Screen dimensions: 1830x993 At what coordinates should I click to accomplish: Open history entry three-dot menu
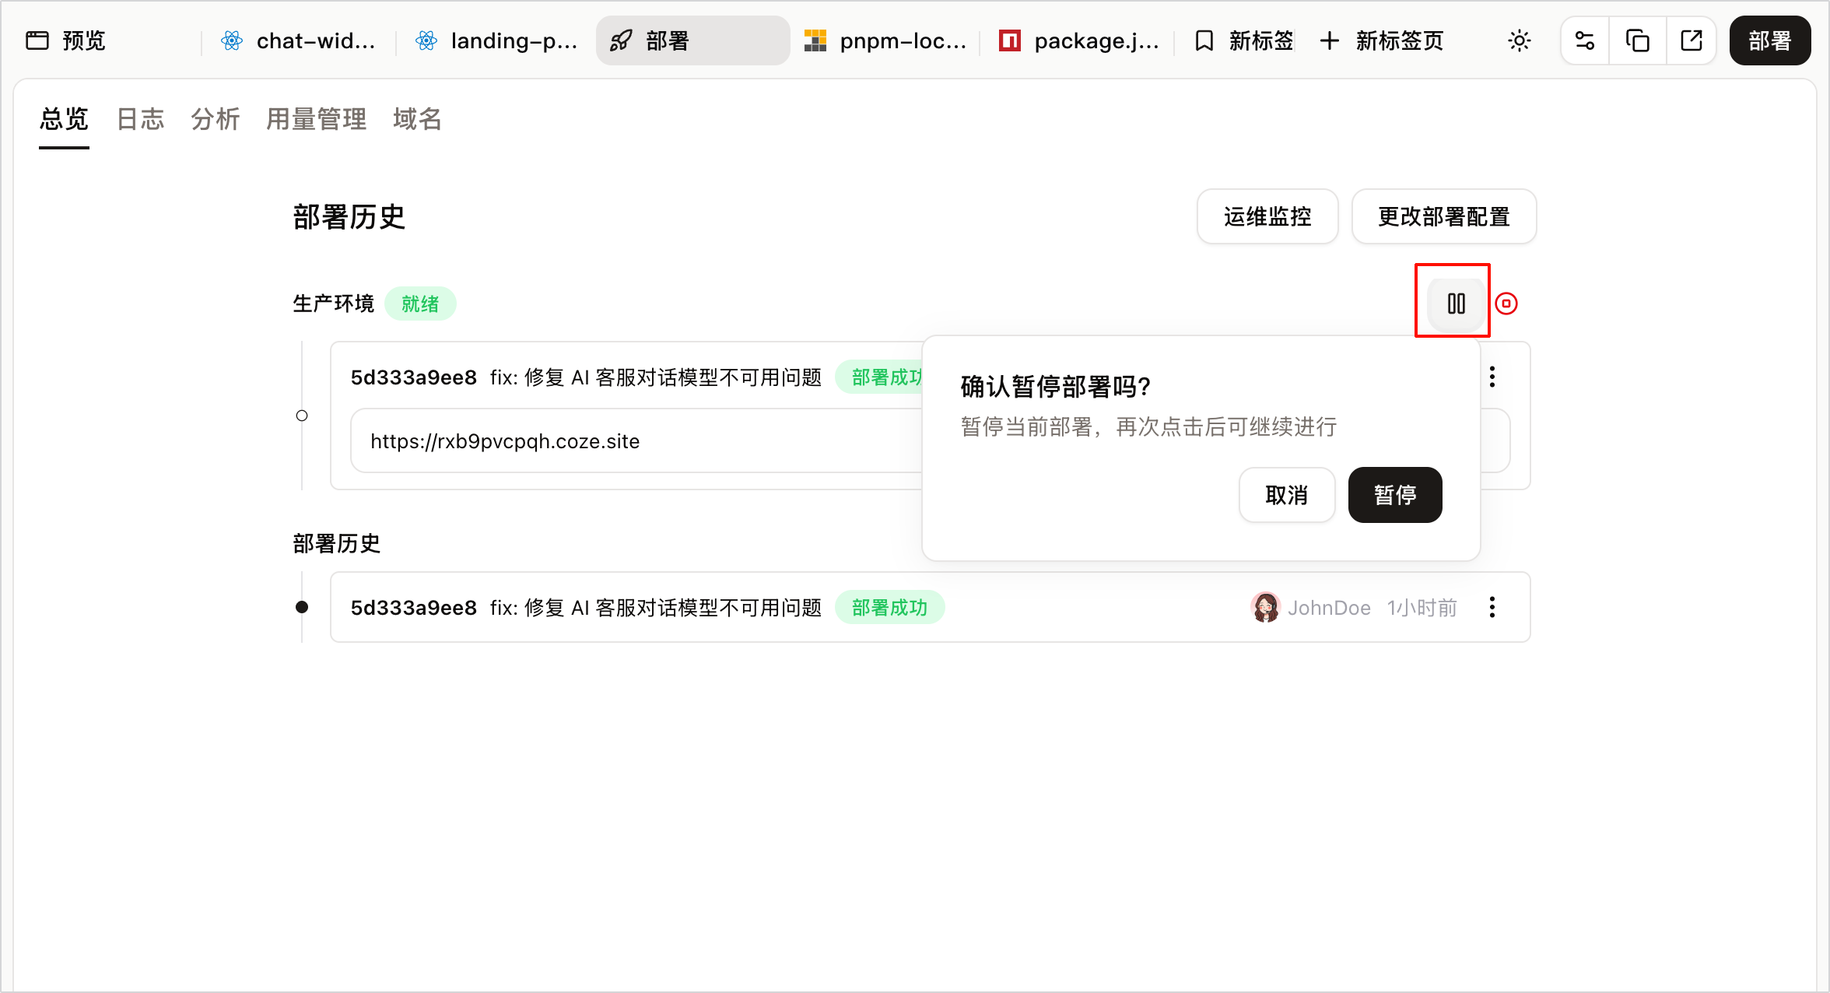[1492, 607]
